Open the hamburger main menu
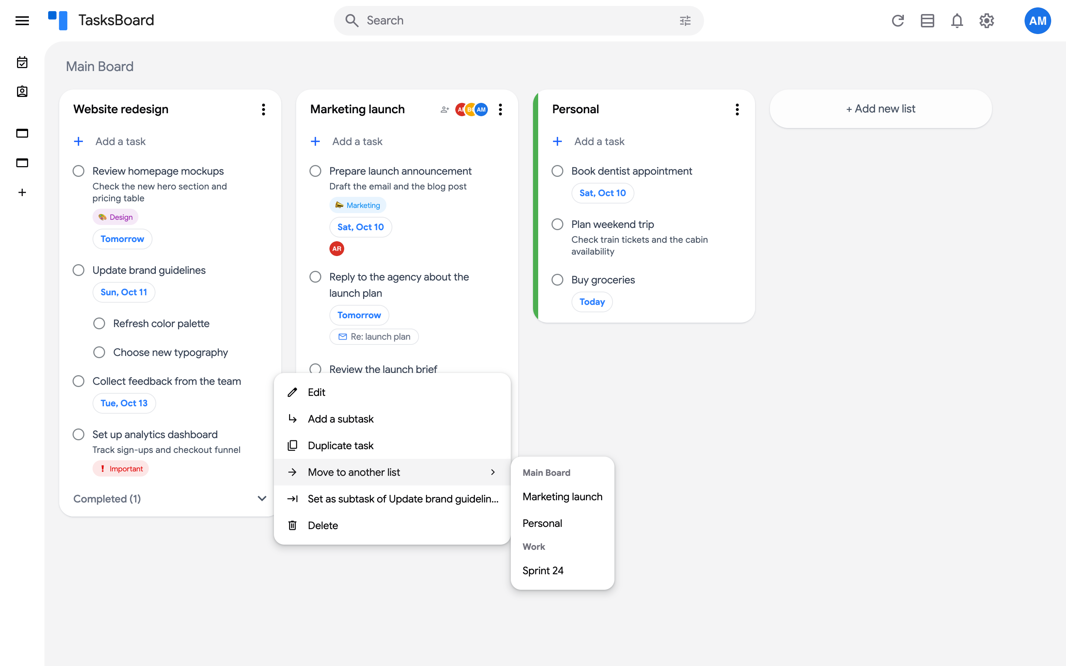The width and height of the screenshot is (1066, 666). tap(22, 21)
